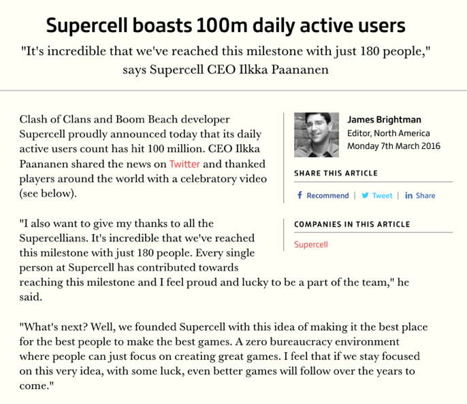467x404 pixels.
Task: Click James Brightman's author photo
Action: click(x=317, y=135)
